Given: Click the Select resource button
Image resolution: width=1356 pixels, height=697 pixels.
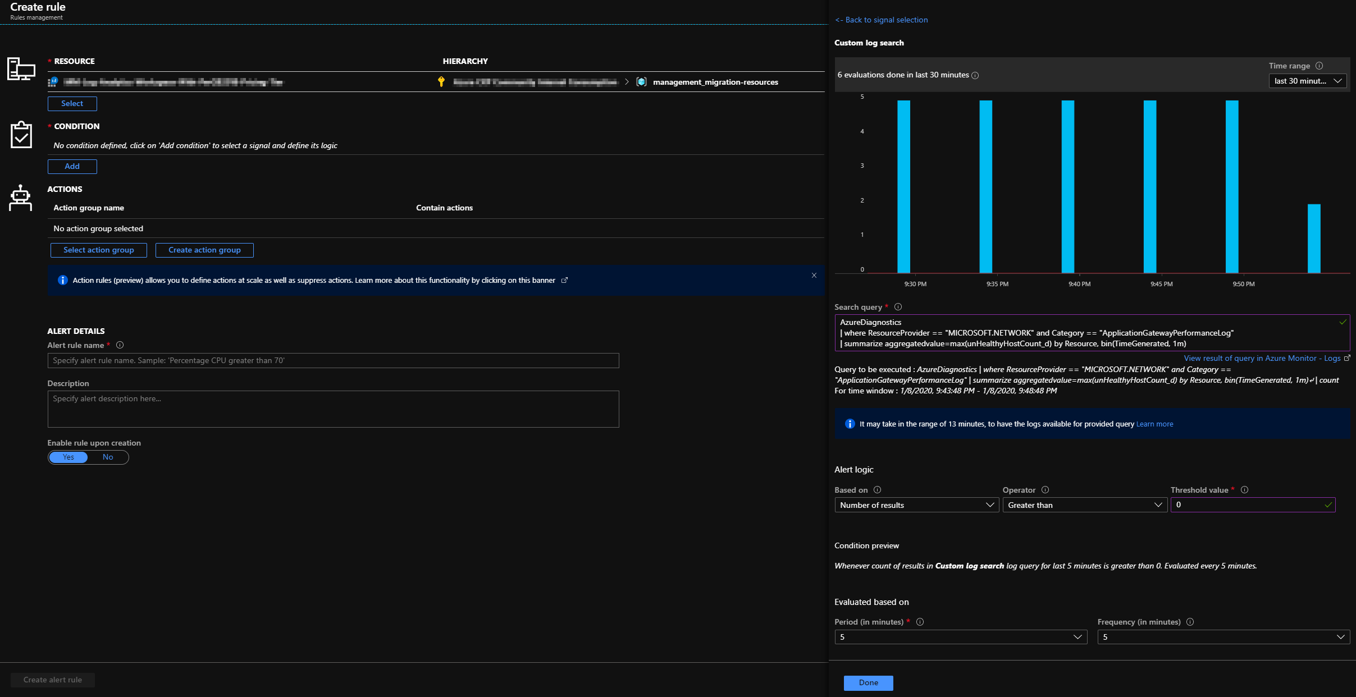Looking at the screenshot, I should 72,104.
